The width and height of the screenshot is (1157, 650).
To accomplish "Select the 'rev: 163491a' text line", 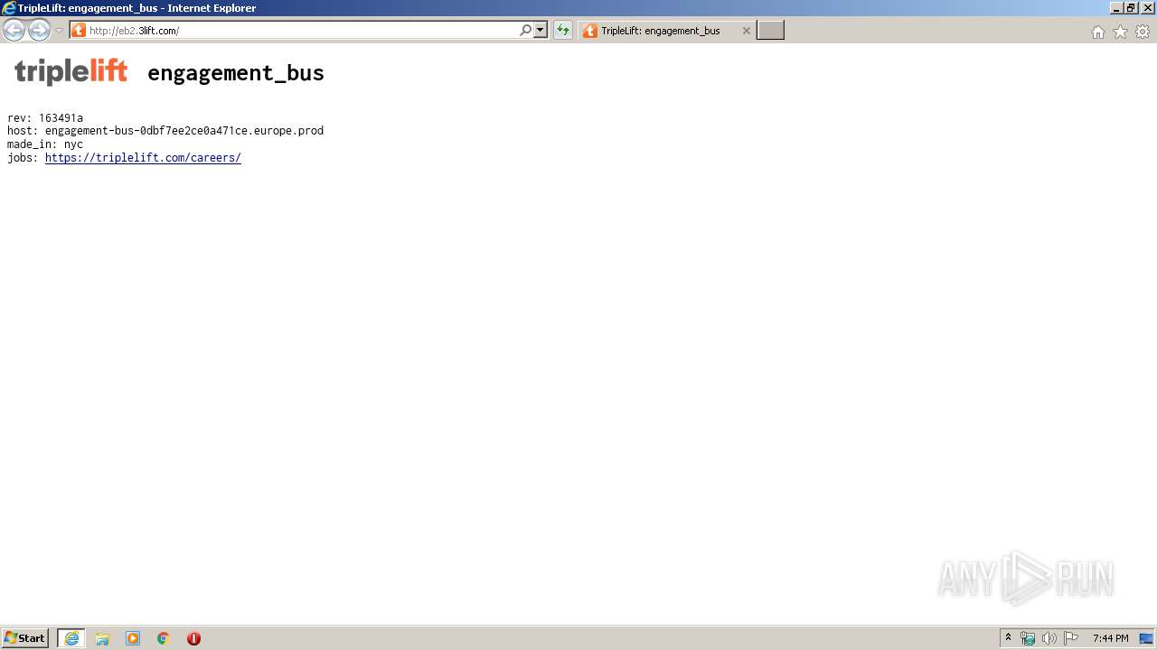I will point(45,118).
